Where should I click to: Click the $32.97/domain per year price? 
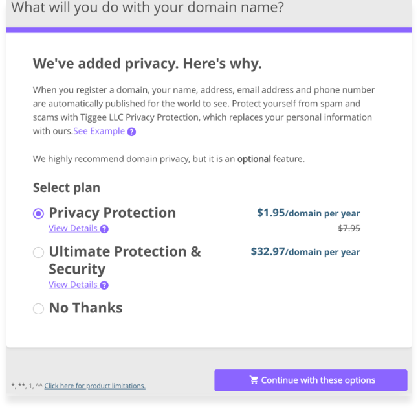[x=305, y=251]
